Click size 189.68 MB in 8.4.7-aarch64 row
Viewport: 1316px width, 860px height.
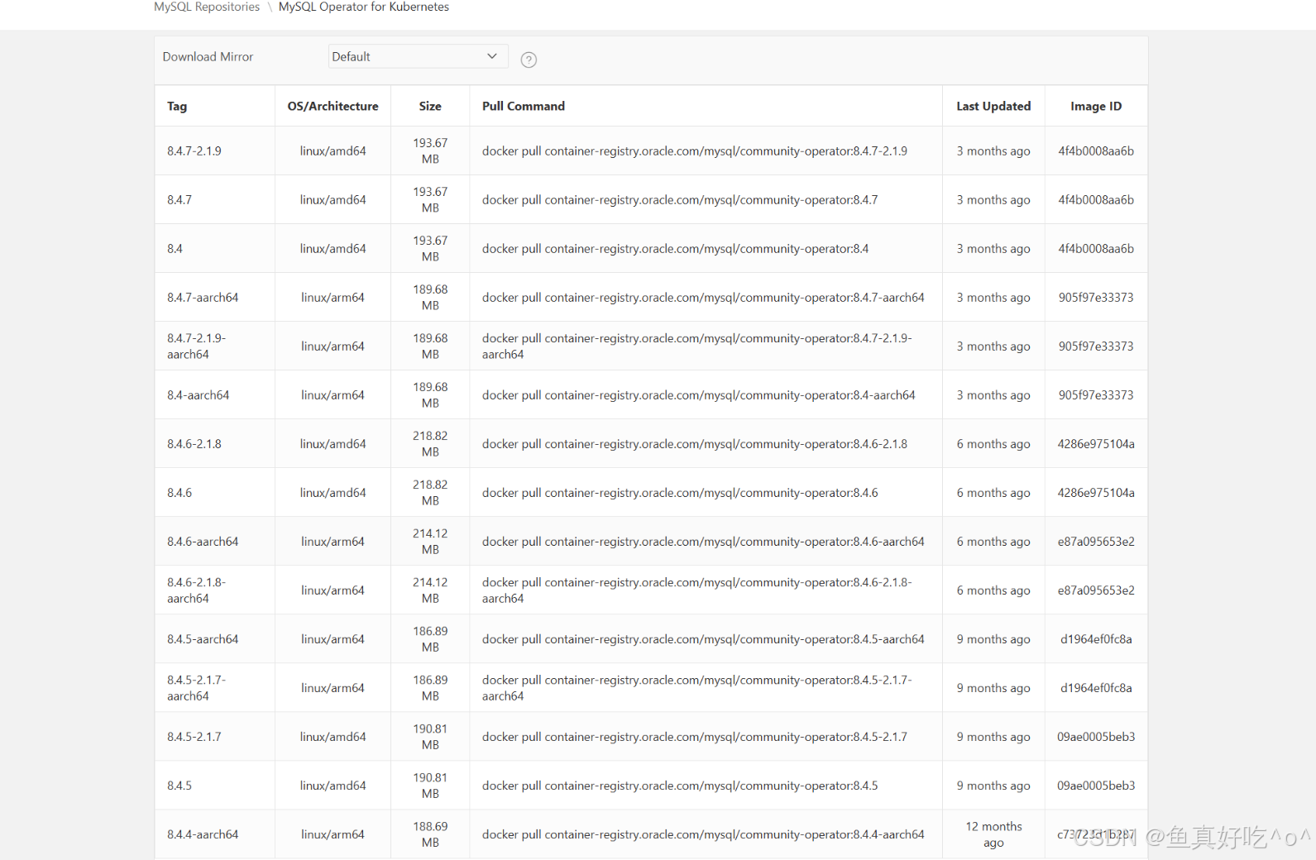click(430, 297)
